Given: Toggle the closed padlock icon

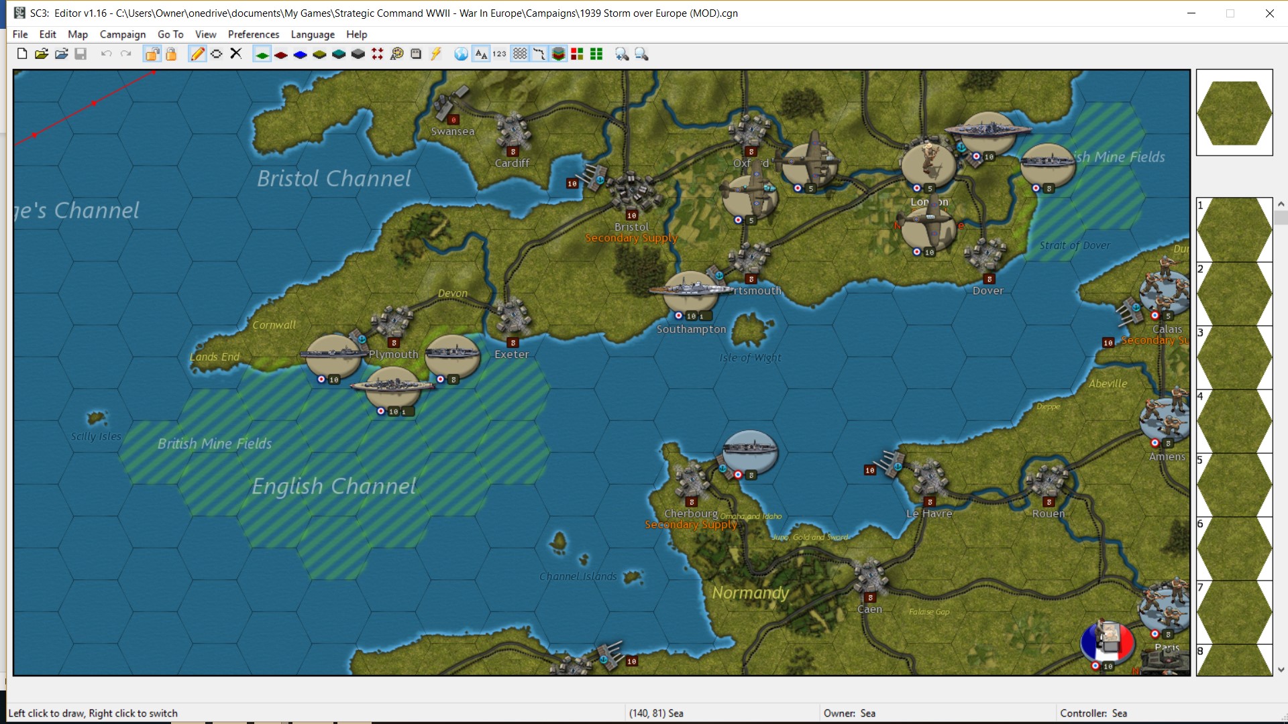Looking at the screenshot, I should click(171, 54).
